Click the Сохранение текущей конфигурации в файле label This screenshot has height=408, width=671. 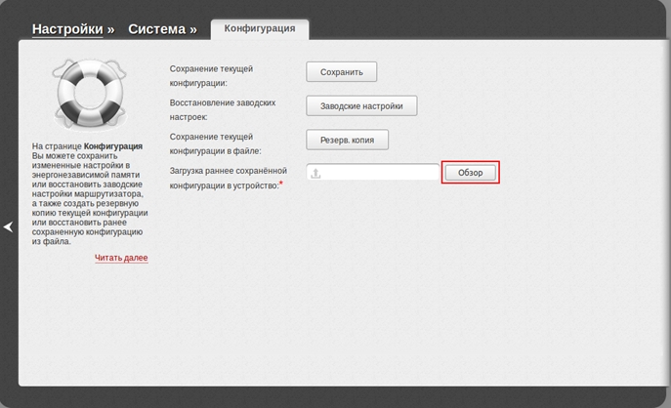(x=225, y=143)
